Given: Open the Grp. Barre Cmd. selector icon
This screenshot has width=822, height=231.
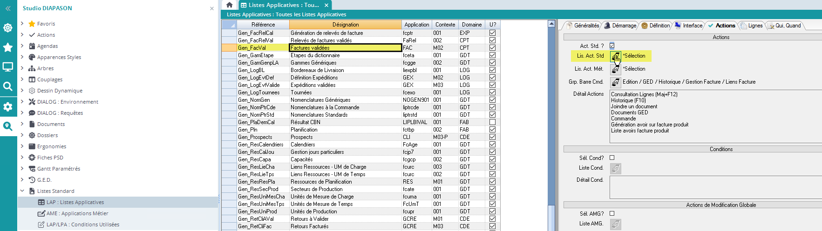Looking at the screenshot, I should pyautogui.click(x=616, y=82).
